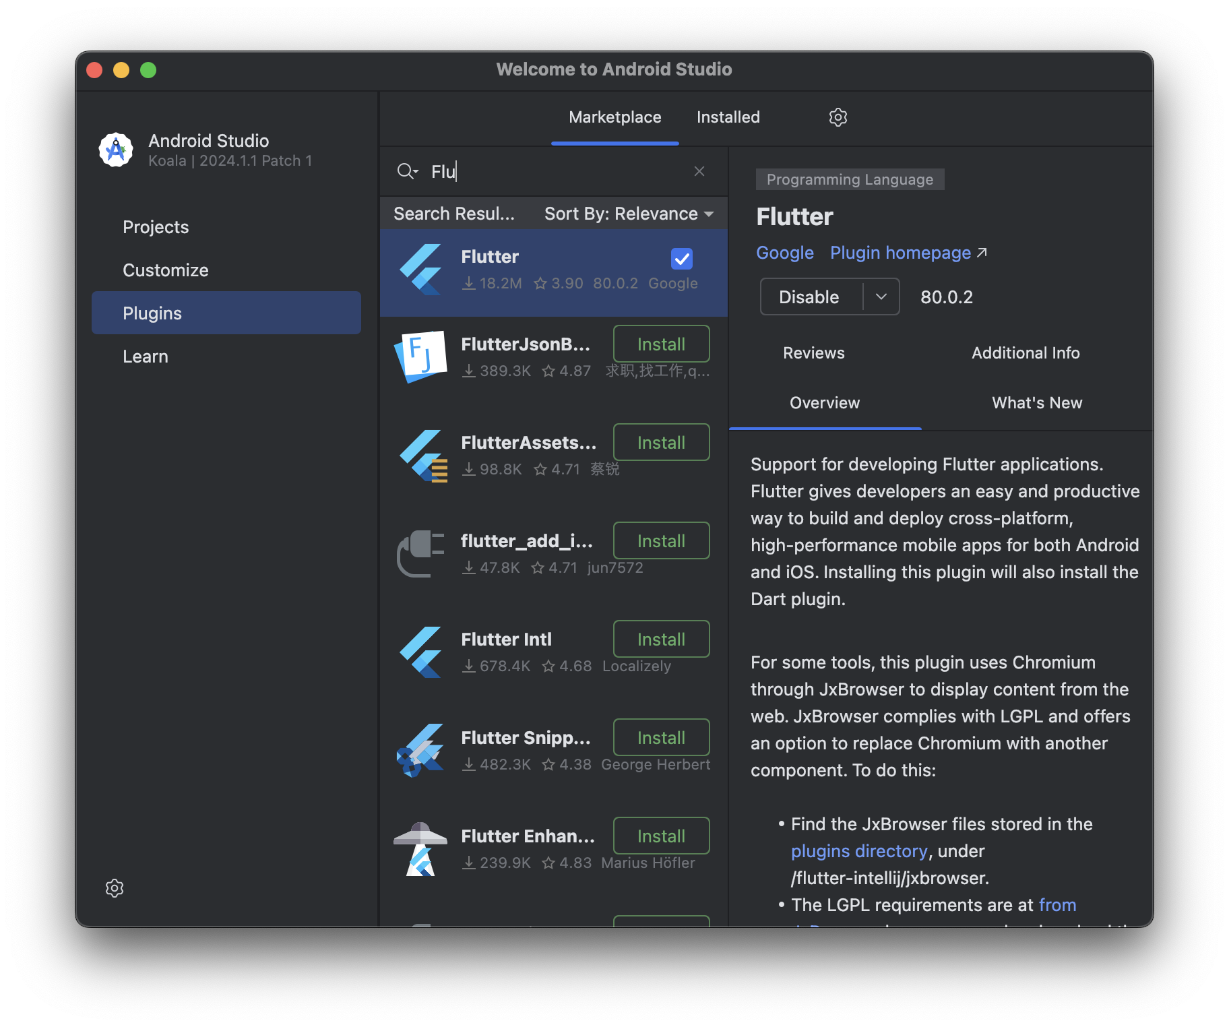
Task: Uncheck the Flutter plugin enabled checkbox
Action: 681,259
